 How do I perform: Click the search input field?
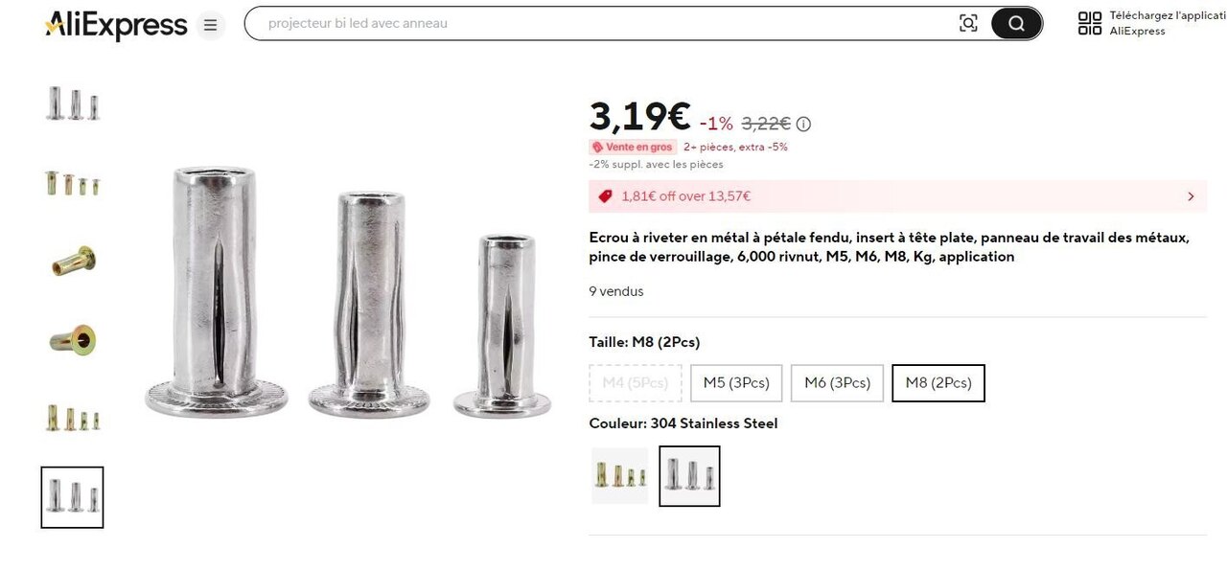click(x=604, y=24)
